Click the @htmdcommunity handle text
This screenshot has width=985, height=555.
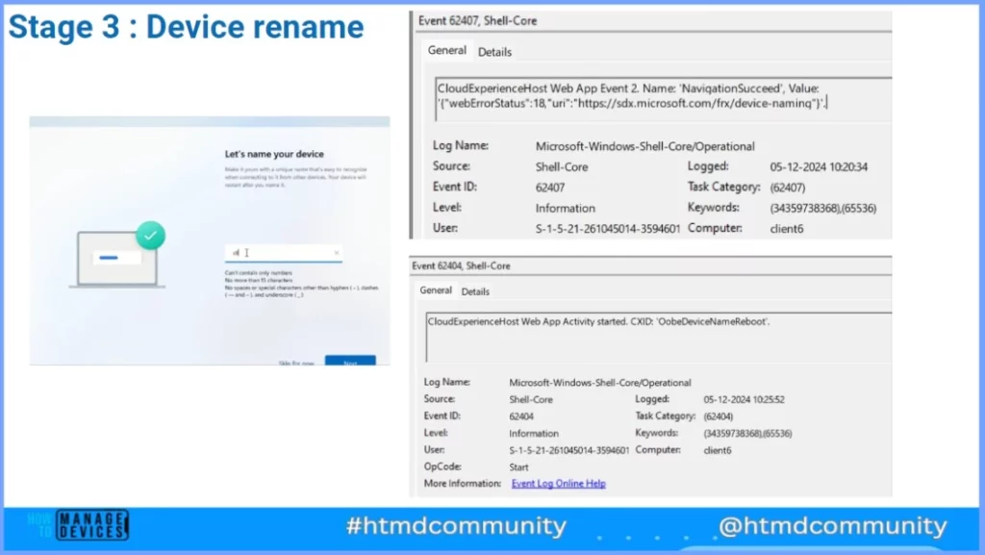(832, 525)
